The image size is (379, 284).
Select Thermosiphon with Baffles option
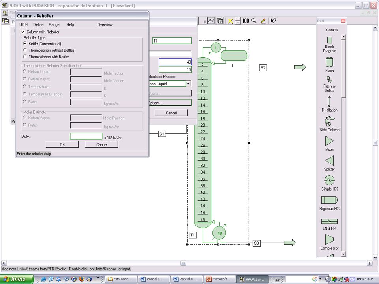[x=25, y=56]
